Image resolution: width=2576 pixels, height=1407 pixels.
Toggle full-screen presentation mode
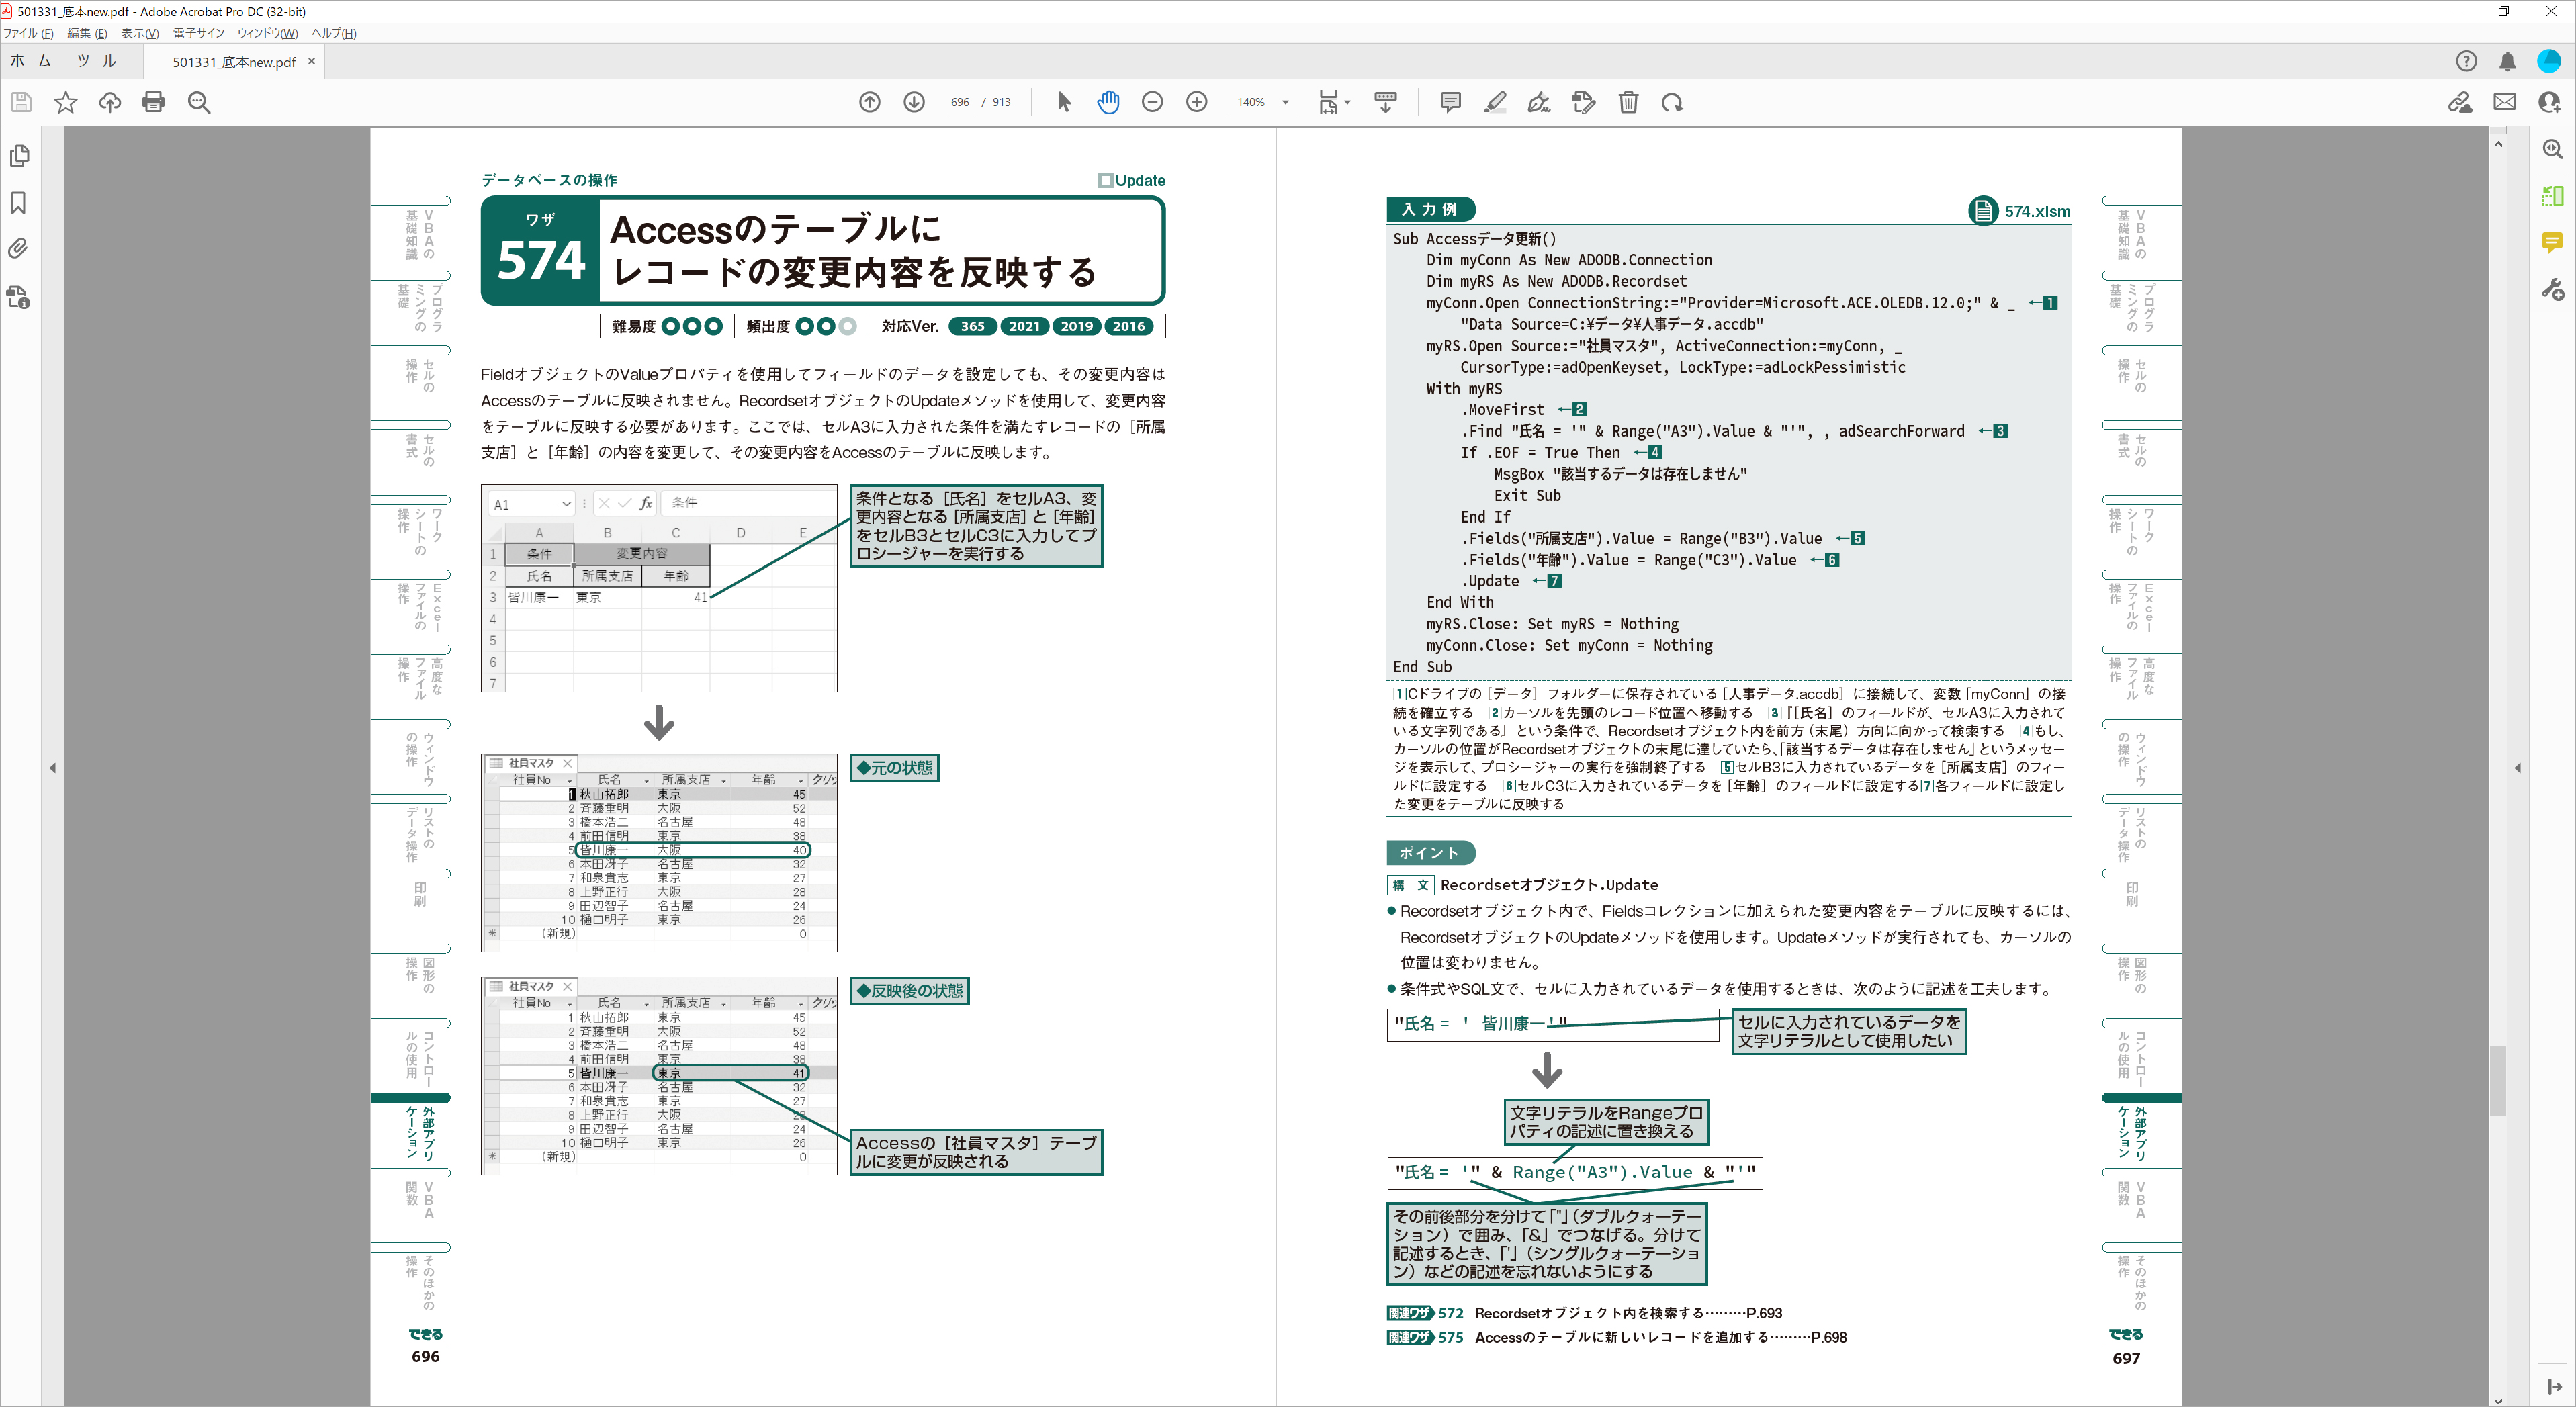tap(1386, 102)
